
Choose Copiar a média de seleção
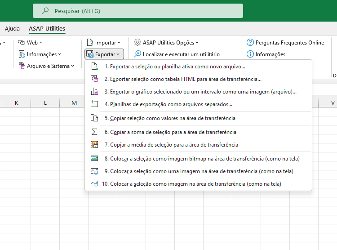(x=198, y=145)
